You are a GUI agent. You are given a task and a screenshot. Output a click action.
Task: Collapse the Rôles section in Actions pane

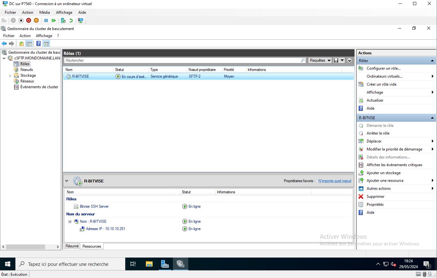point(433,61)
